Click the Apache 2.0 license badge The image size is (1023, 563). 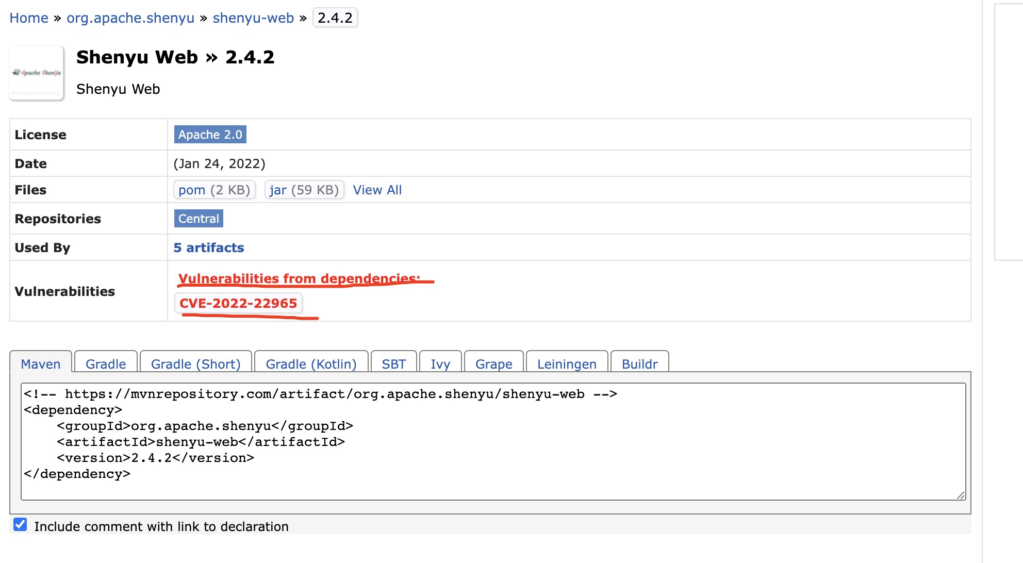[x=210, y=135]
